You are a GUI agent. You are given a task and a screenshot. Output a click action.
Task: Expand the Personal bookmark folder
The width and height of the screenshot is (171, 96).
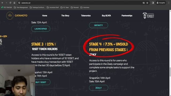click(75, 7)
